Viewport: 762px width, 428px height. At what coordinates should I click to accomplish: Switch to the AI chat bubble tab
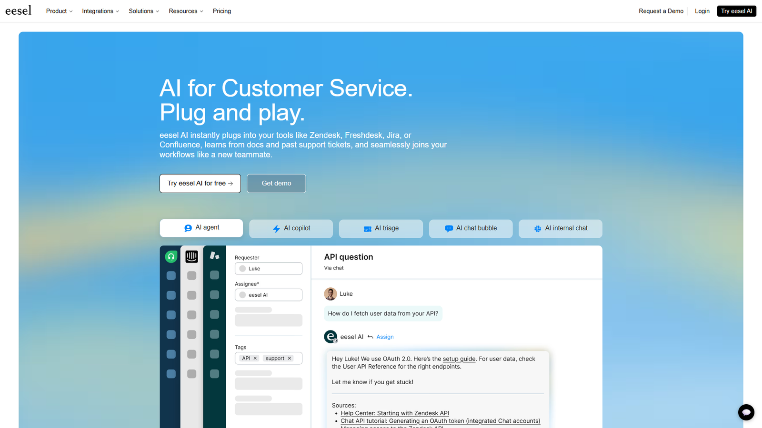coord(471,228)
